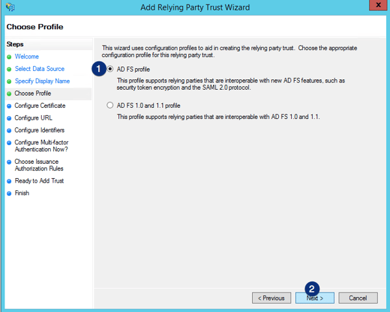The image size is (390, 312).
Task: Click Choose Issuance Authorization Rules step
Action: coord(36,165)
